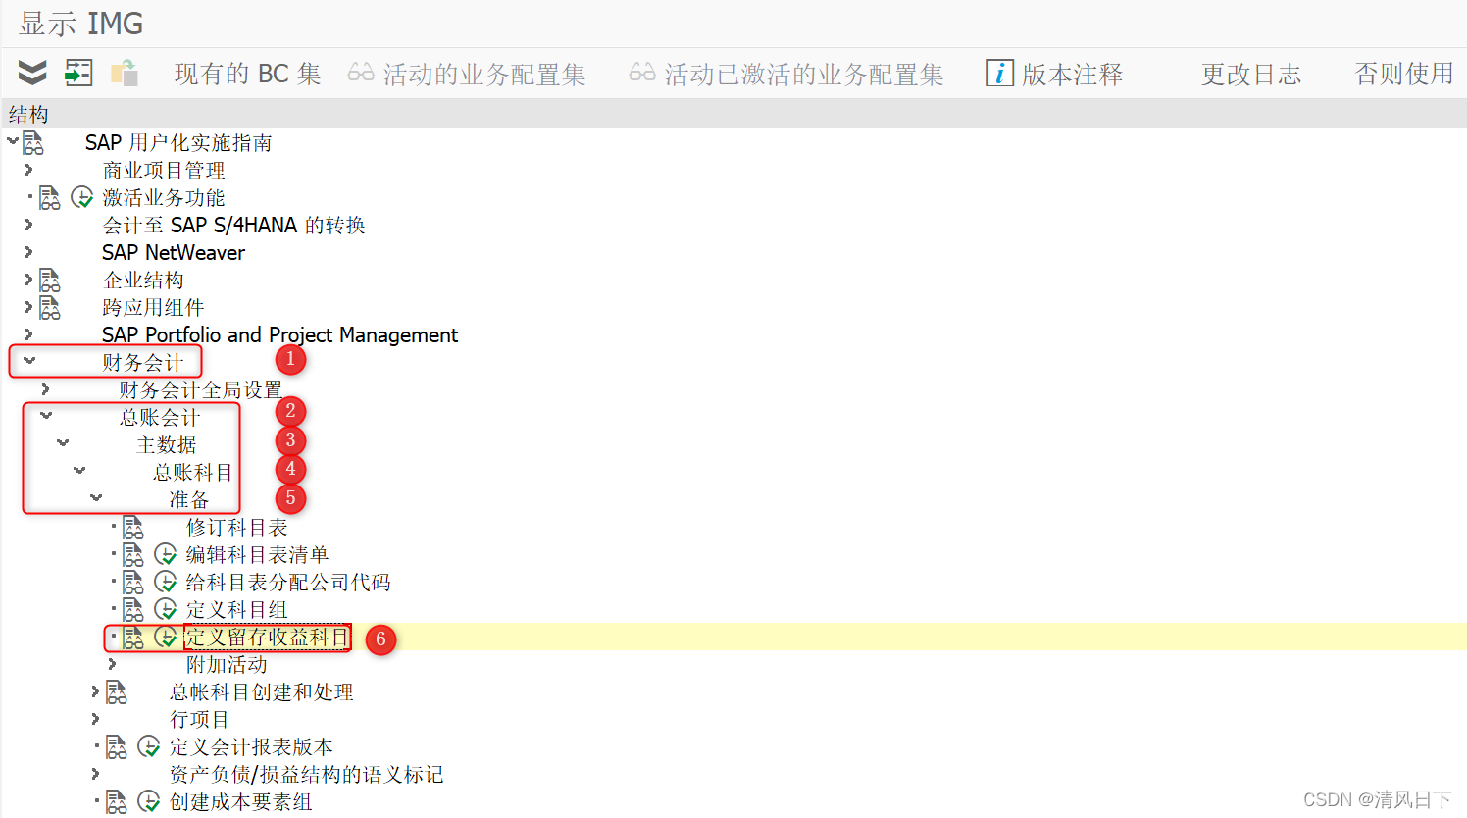The image size is (1467, 818).
Task: Open the 否则使用 menu item
Action: click(x=1404, y=73)
